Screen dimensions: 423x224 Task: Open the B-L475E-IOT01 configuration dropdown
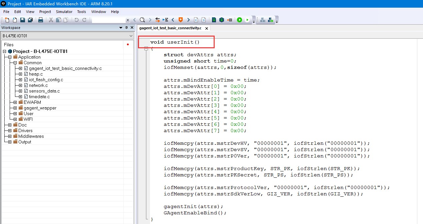[x=131, y=36]
